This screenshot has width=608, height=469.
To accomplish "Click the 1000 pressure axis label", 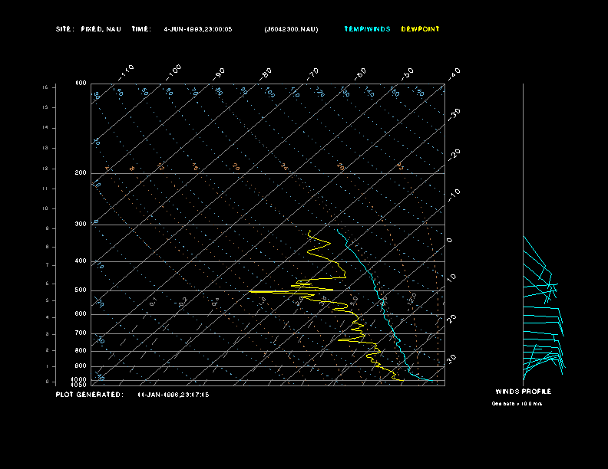I will pyautogui.click(x=79, y=379).
